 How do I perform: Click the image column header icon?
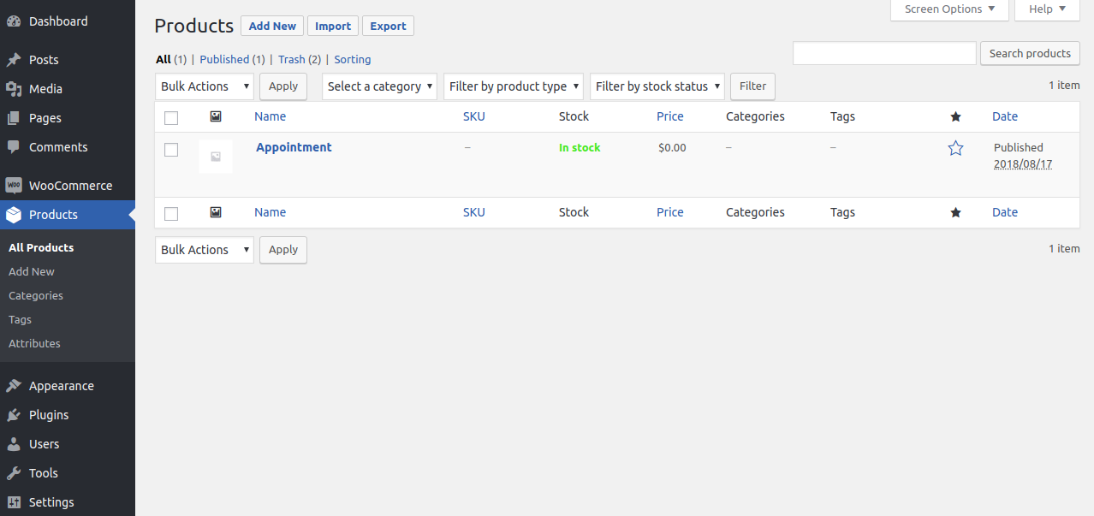pos(216,116)
